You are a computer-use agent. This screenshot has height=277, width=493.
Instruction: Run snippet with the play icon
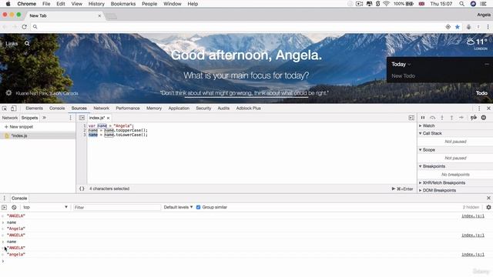click(x=394, y=189)
